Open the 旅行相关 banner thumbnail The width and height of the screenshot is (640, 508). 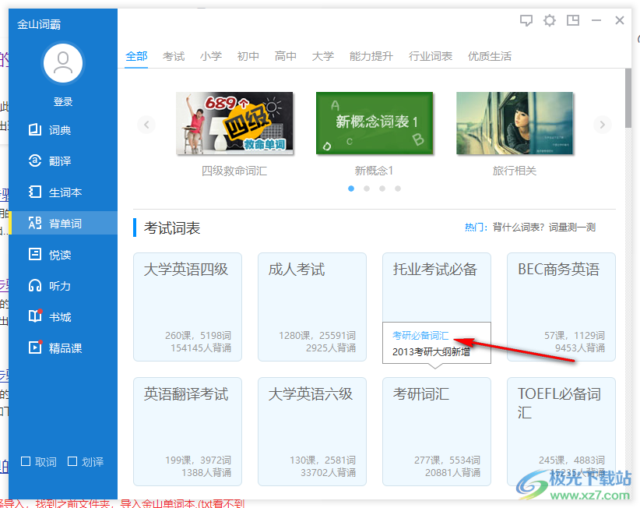coord(515,123)
